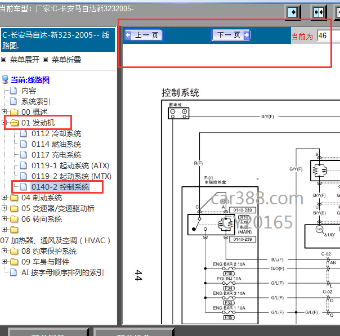Click the 当前:线路图 heading
The height and width of the screenshot is (336, 340).
point(30,80)
